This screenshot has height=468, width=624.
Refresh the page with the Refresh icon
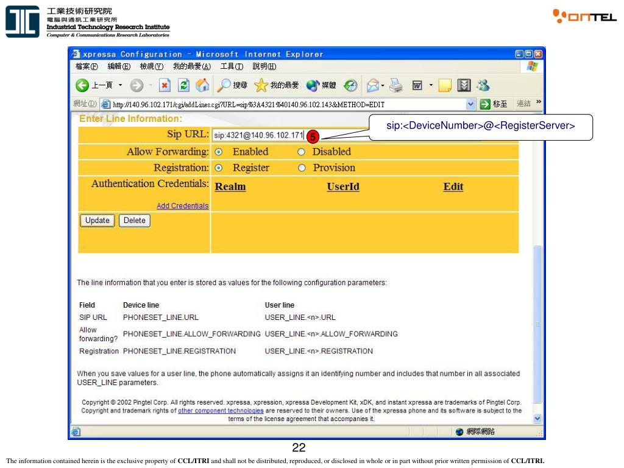[x=184, y=85]
